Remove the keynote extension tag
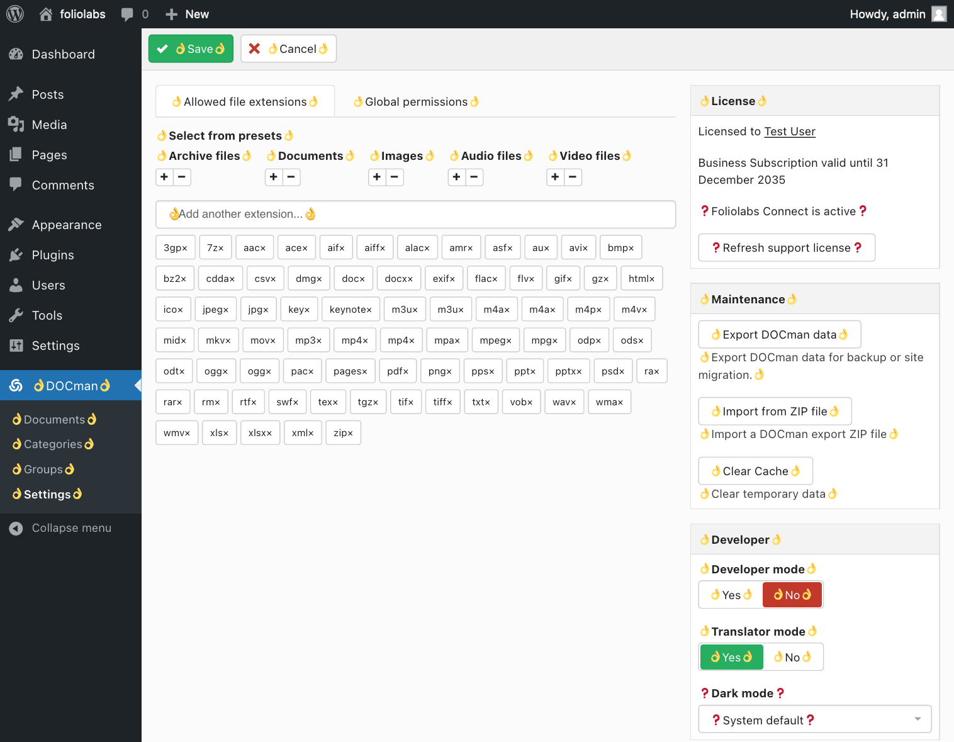 (369, 310)
